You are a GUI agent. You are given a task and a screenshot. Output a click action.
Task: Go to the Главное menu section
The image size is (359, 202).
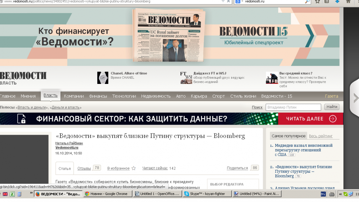(x=8, y=96)
